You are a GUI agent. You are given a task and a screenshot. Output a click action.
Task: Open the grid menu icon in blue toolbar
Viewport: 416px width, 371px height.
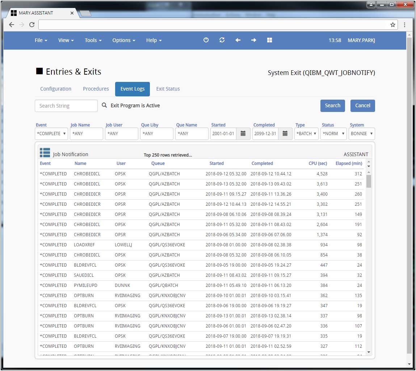[x=269, y=40]
